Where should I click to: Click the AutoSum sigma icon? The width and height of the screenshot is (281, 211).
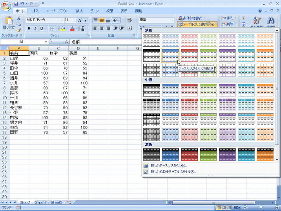coord(244,18)
